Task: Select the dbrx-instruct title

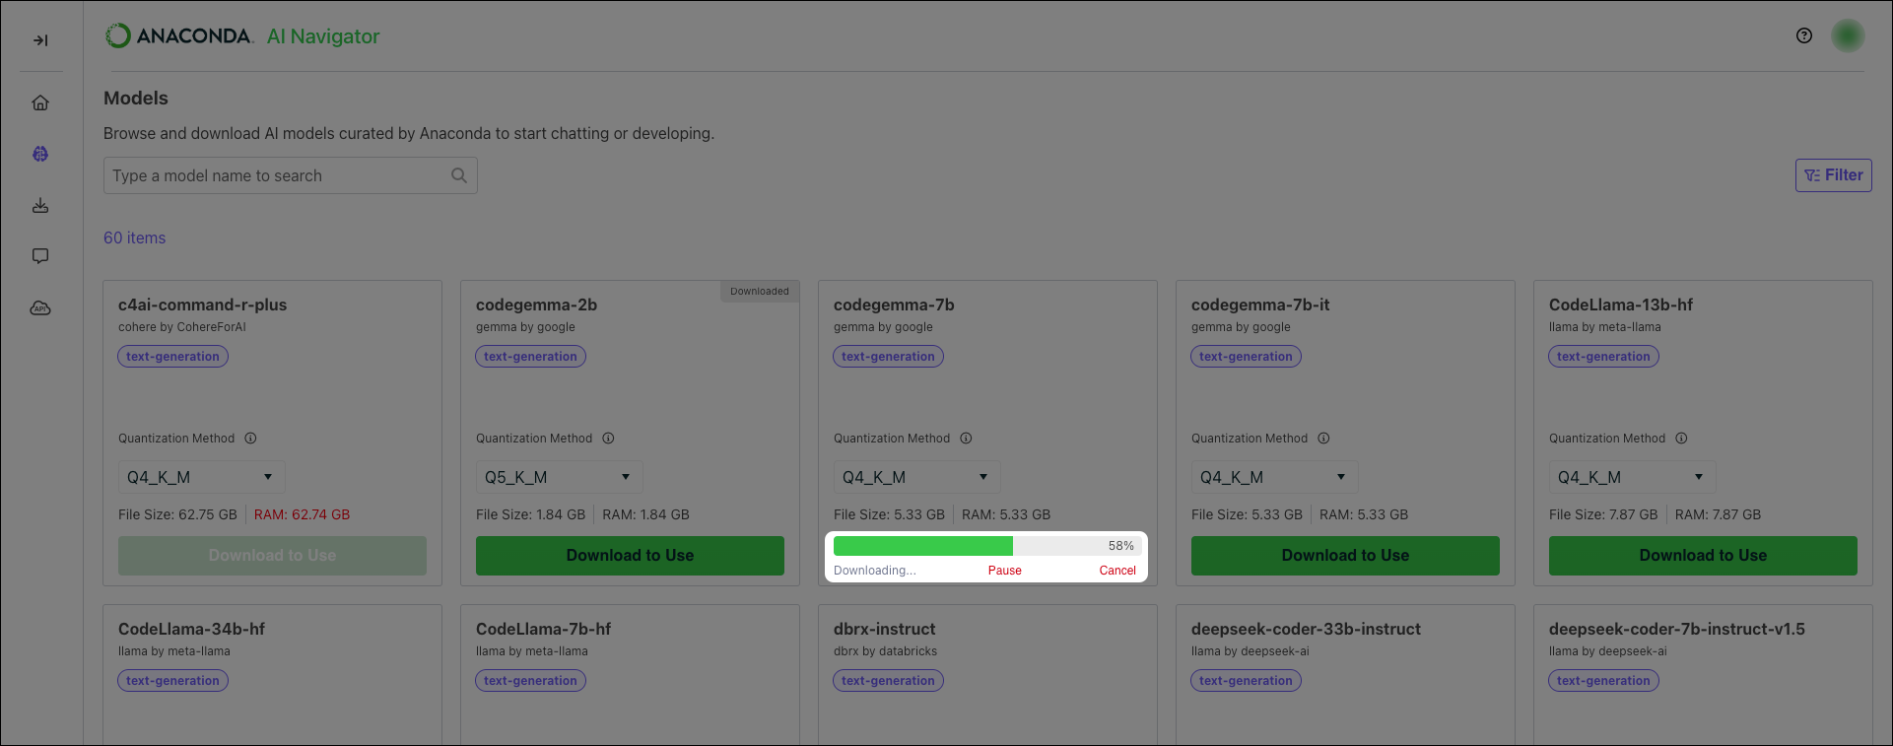Action: pyautogui.click(x=885, y=630)
